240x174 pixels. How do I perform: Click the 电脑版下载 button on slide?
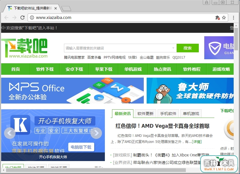point(81,147)
